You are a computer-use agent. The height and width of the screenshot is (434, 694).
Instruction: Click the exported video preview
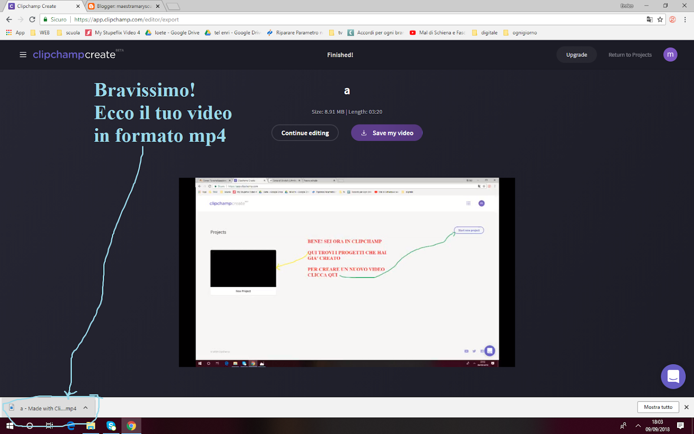click(347, 272)
